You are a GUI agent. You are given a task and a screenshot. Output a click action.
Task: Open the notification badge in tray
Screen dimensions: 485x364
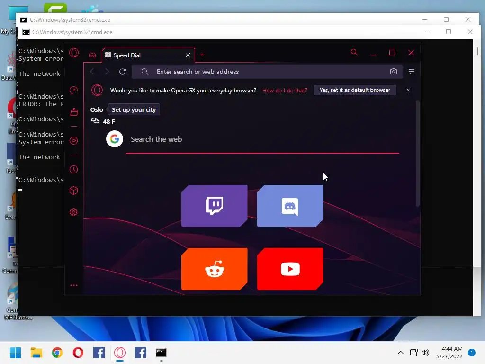[x=472, y=353]
